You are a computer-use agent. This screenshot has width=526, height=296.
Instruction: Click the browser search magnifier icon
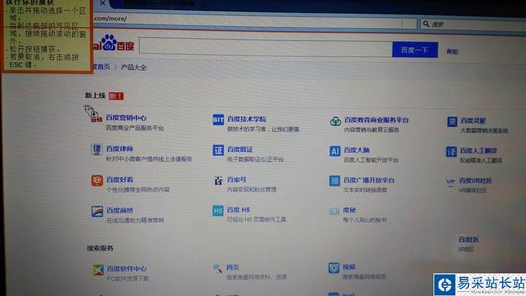426,23
